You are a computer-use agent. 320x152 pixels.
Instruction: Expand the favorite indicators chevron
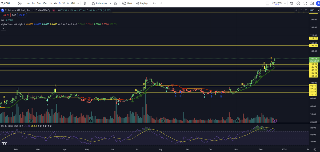pos(110,3)
